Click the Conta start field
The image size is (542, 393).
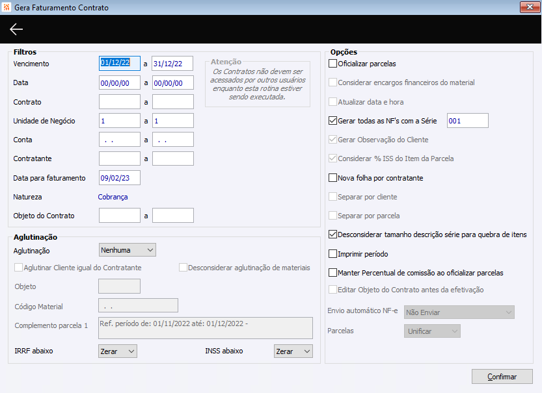pyautogui.click(x=120, y=140)
